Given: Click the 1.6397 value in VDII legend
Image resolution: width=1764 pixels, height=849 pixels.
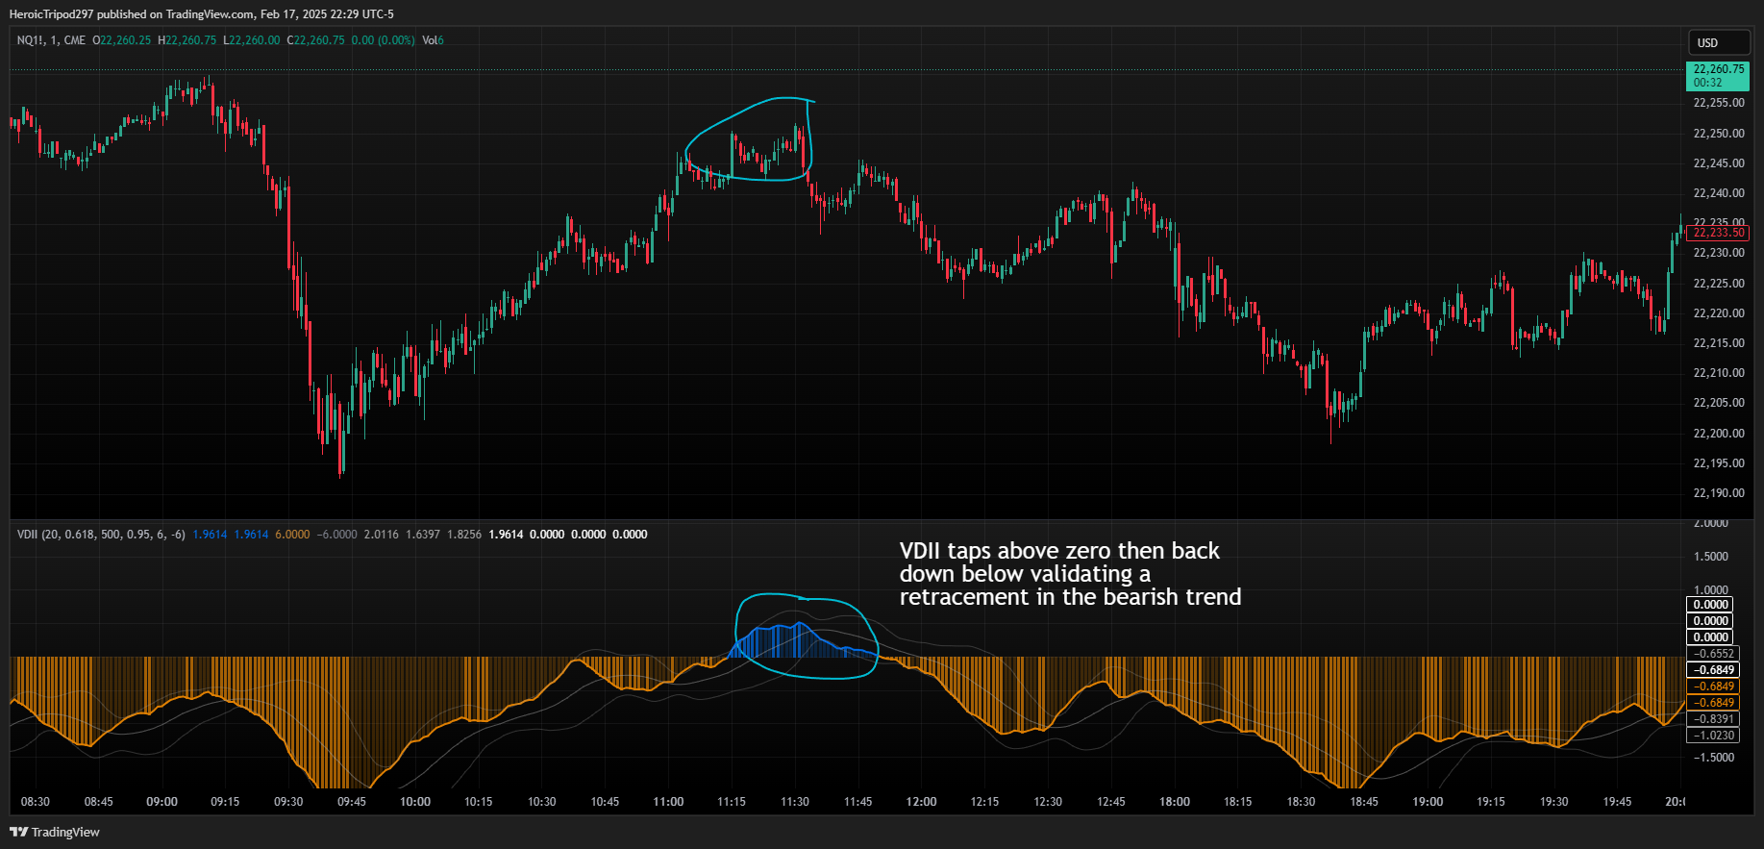Looking at the screenshot, I should [423, 535].
